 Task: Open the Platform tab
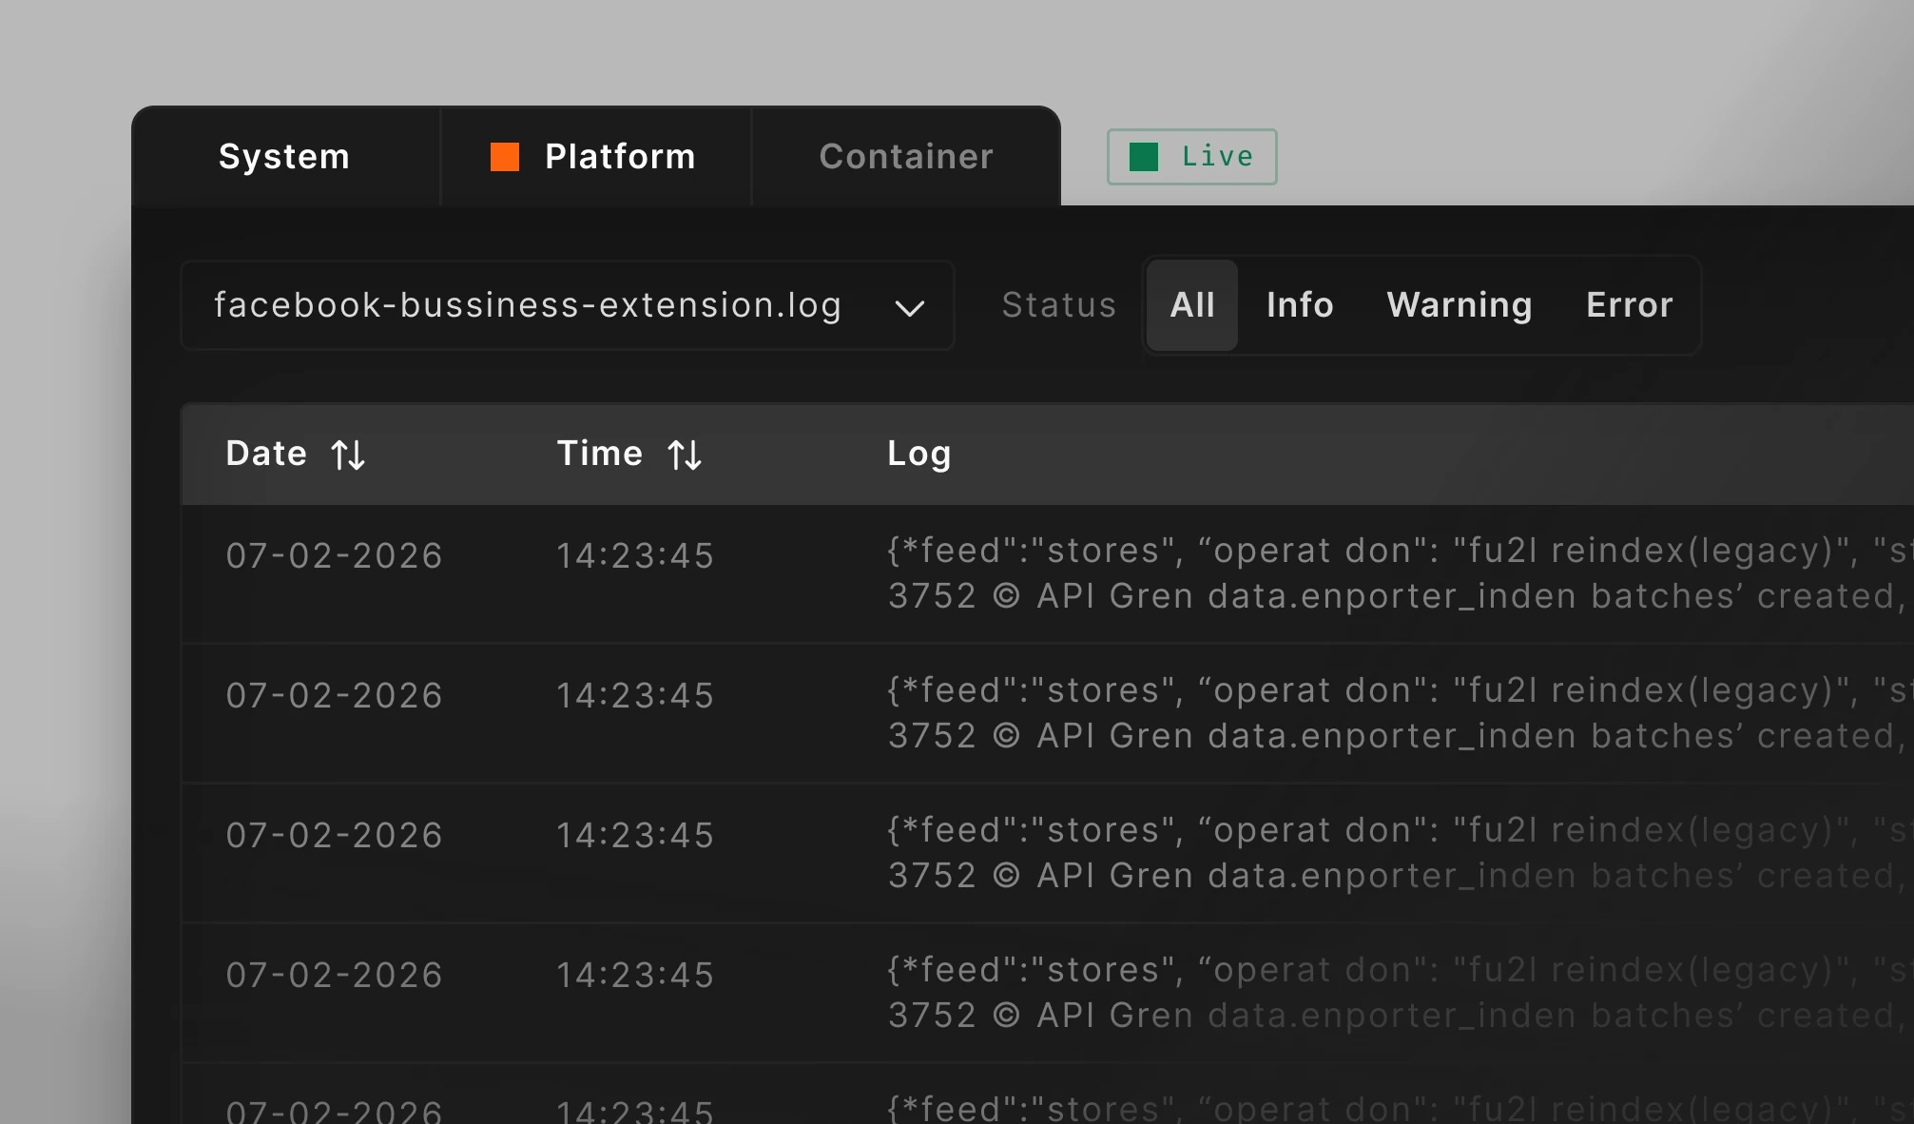[x=596, y=156]
